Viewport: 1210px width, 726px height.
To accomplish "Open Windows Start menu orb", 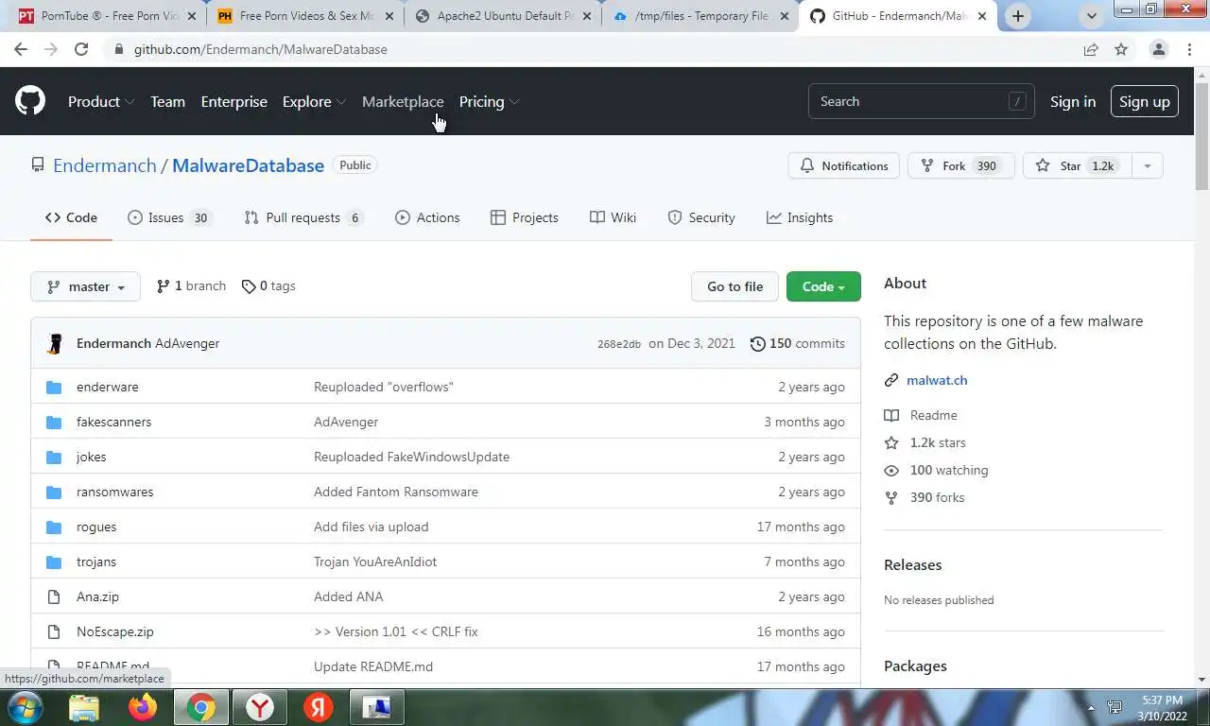I will pyautogui.click(x=25, y=706).
